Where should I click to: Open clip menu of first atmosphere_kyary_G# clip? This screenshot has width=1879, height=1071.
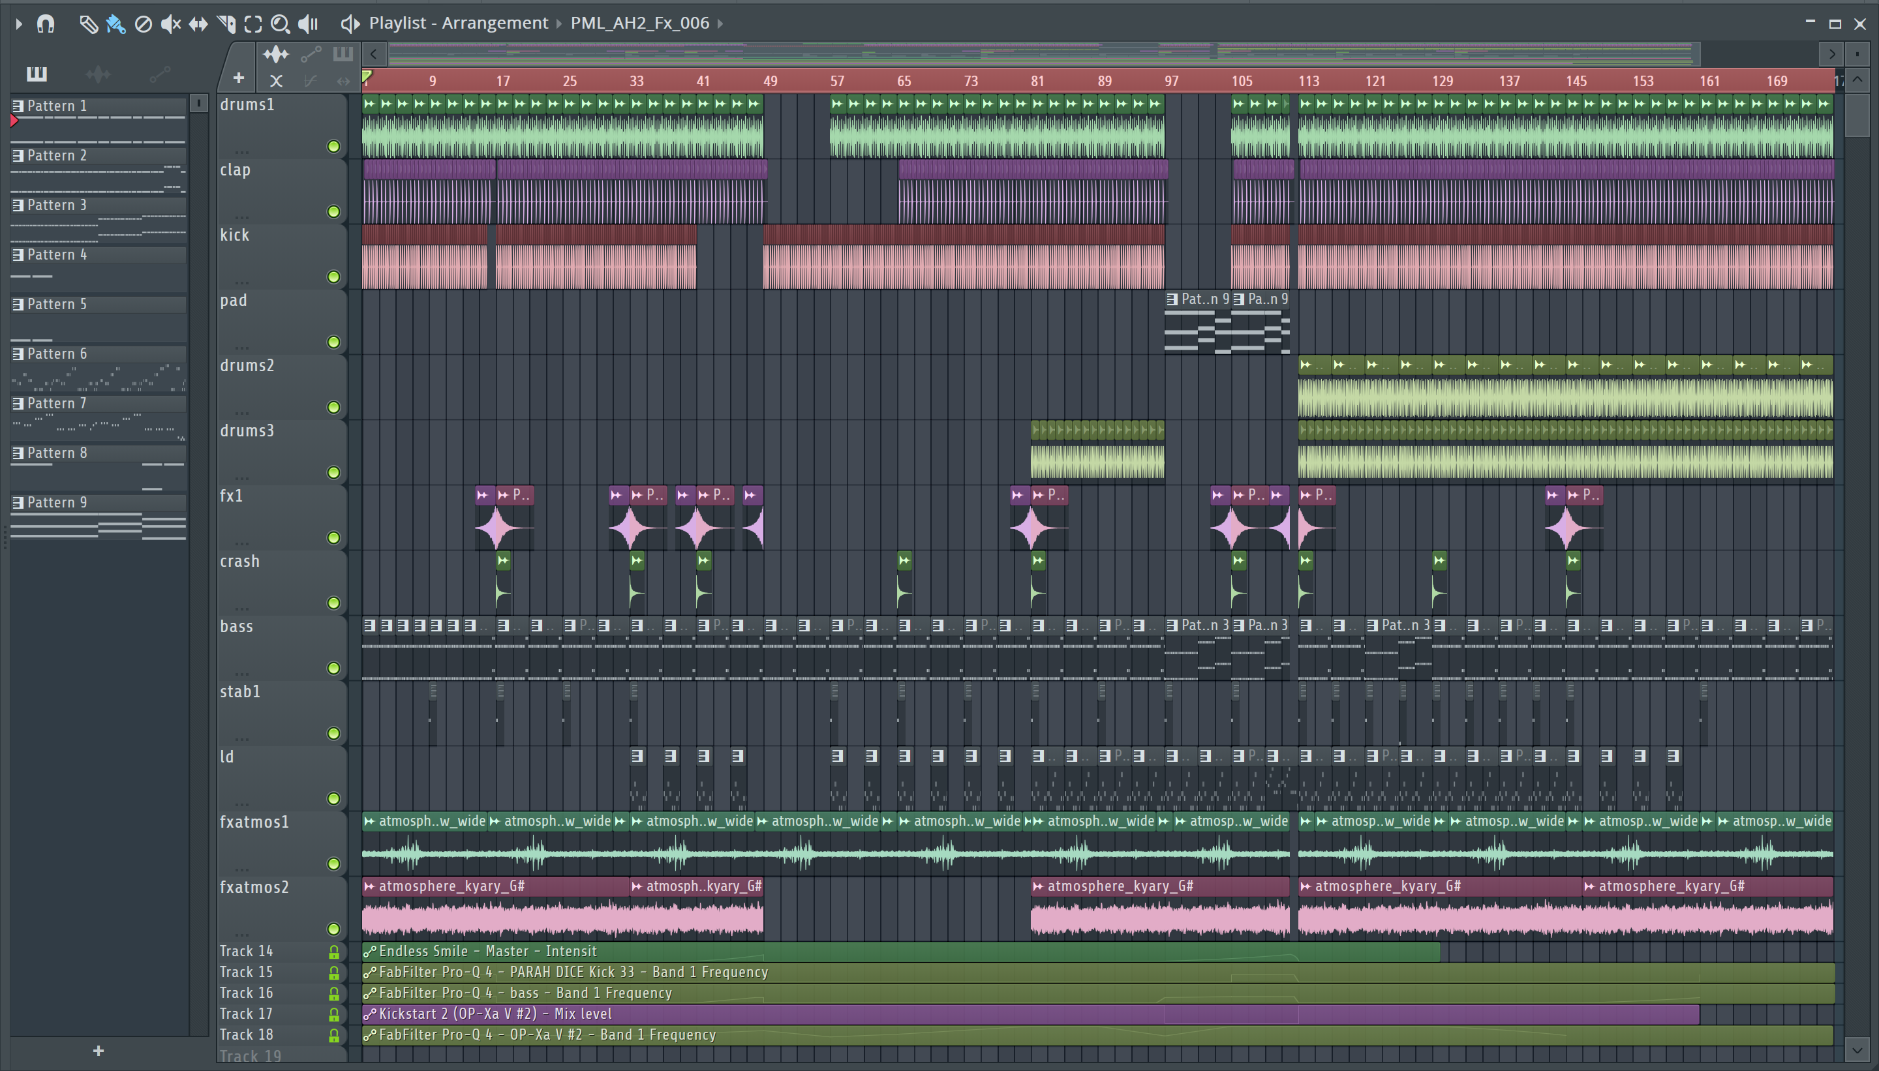coord(370,886)
